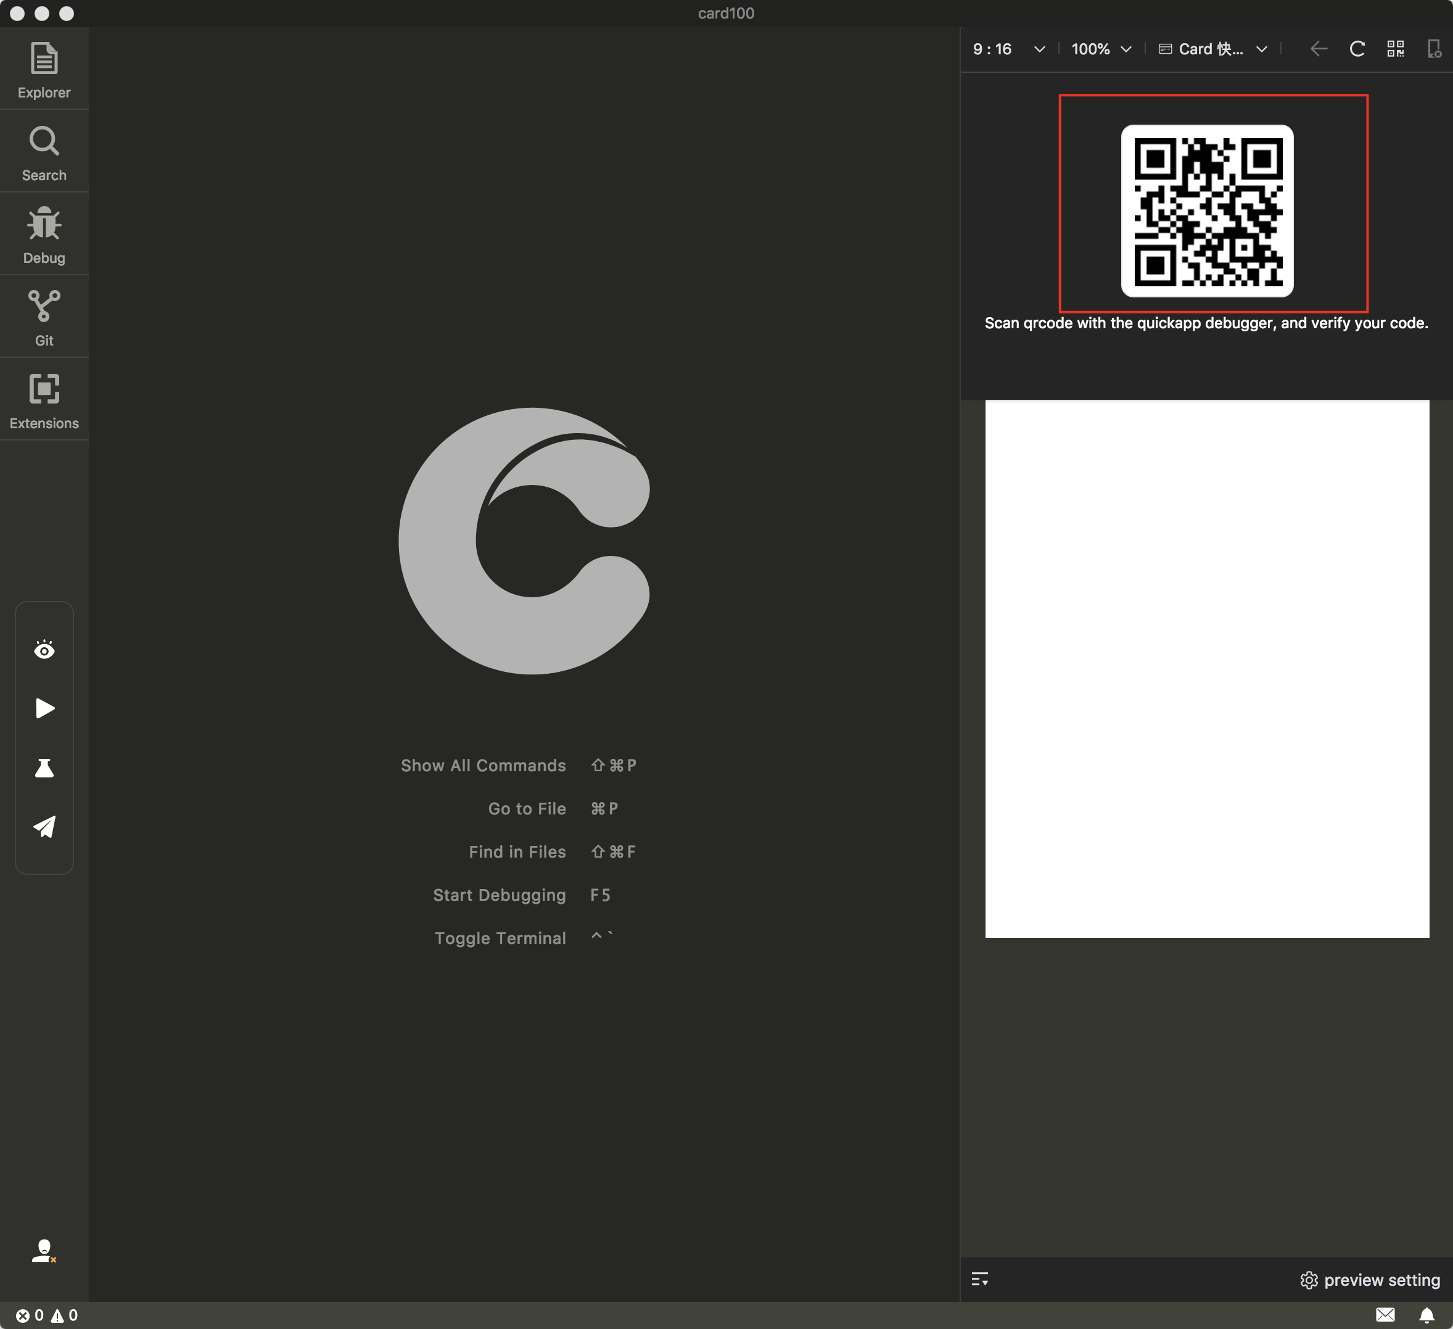This screenshot has height=1329, width=1453.
Task: Click the refresh preview icon
Action: pos(1356,49)
